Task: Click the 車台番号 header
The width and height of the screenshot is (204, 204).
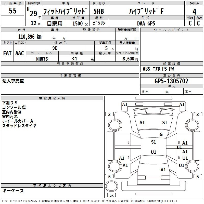Action: (x=171, y=75)
